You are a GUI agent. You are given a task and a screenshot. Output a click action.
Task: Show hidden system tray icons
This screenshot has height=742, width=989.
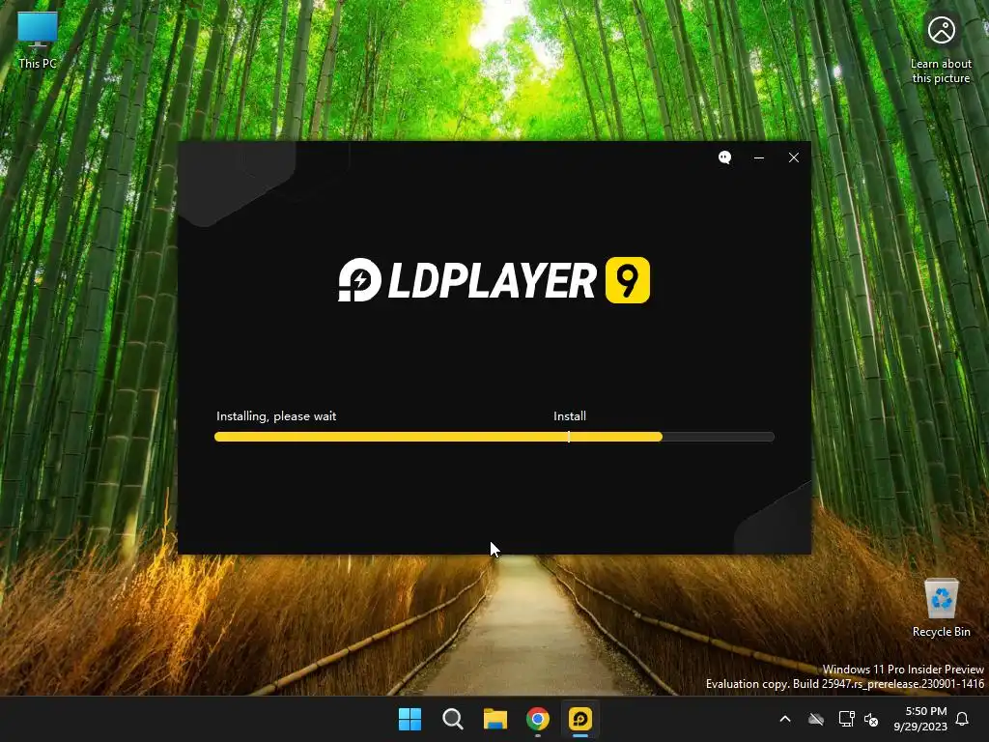click(785, 719)
